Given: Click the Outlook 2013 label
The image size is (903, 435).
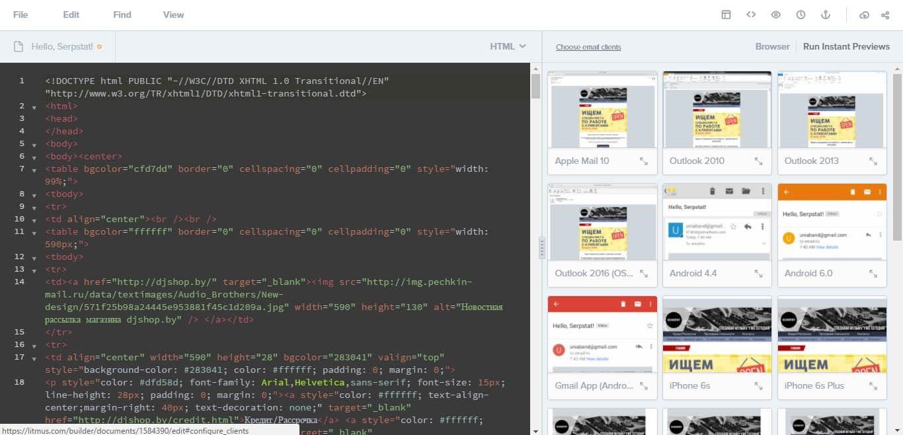Looking at the screenshot, I should click(x=811, y=161).
